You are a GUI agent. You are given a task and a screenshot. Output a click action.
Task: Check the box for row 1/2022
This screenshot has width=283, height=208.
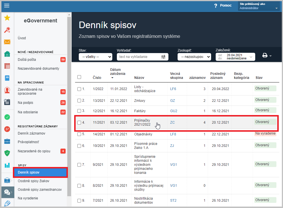[79, 89]
